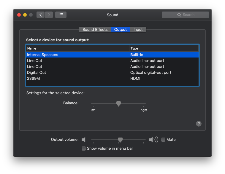The image size is (225, 174).
Task: Go forward with the right chevron button
Action: [49, 15]
